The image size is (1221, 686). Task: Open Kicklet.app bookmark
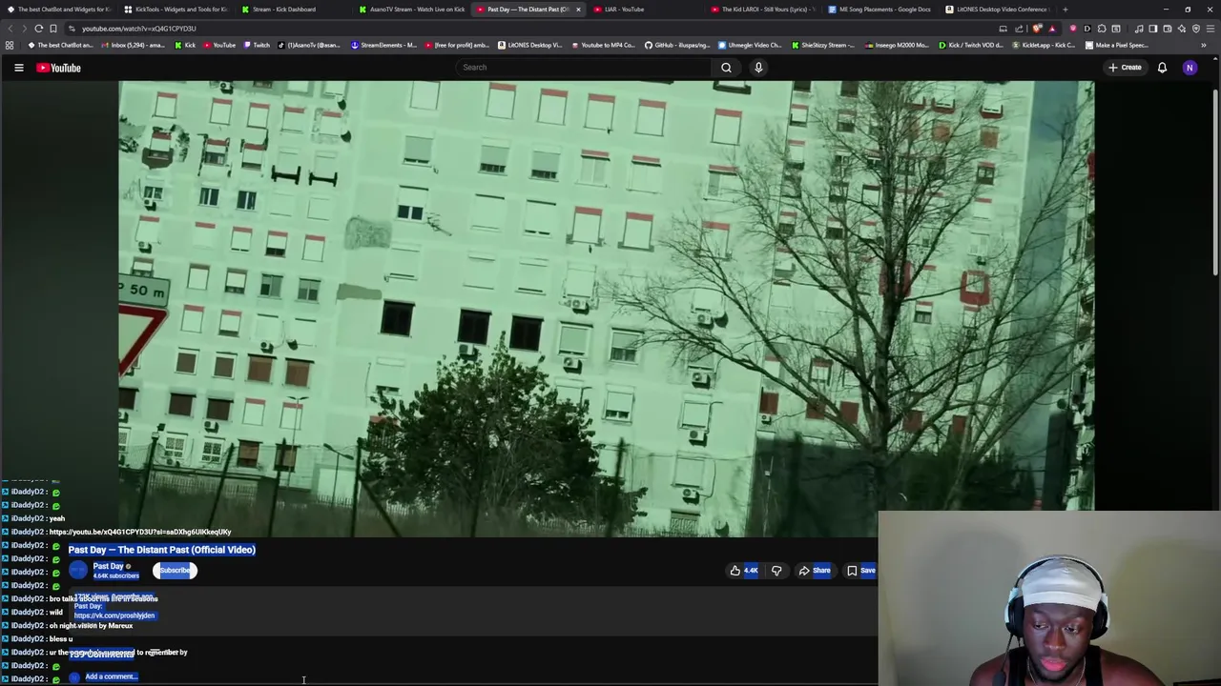click(1045, 45)
